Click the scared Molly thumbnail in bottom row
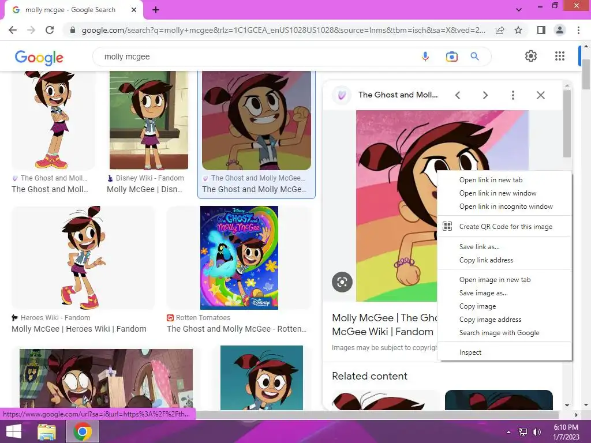591x443 pixels. [x=106, y=379]
